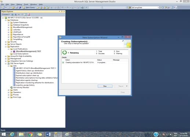
Task: Open Microsoft Word from the taskbar
Action: coord(48,134)
